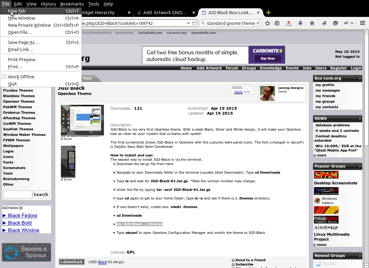
Task: Click the Send to a friend link
Action: (250, 260)
